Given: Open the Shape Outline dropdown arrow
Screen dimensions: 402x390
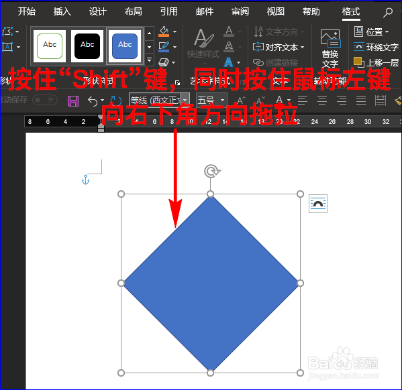Looking at the screenshot, I should click(175, 47).
